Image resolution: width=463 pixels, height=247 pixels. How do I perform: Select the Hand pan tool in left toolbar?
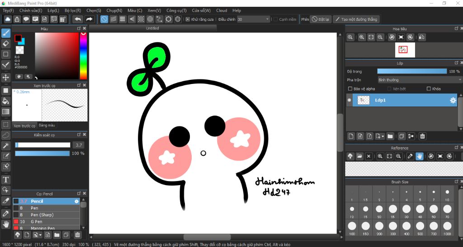point(6,224)
